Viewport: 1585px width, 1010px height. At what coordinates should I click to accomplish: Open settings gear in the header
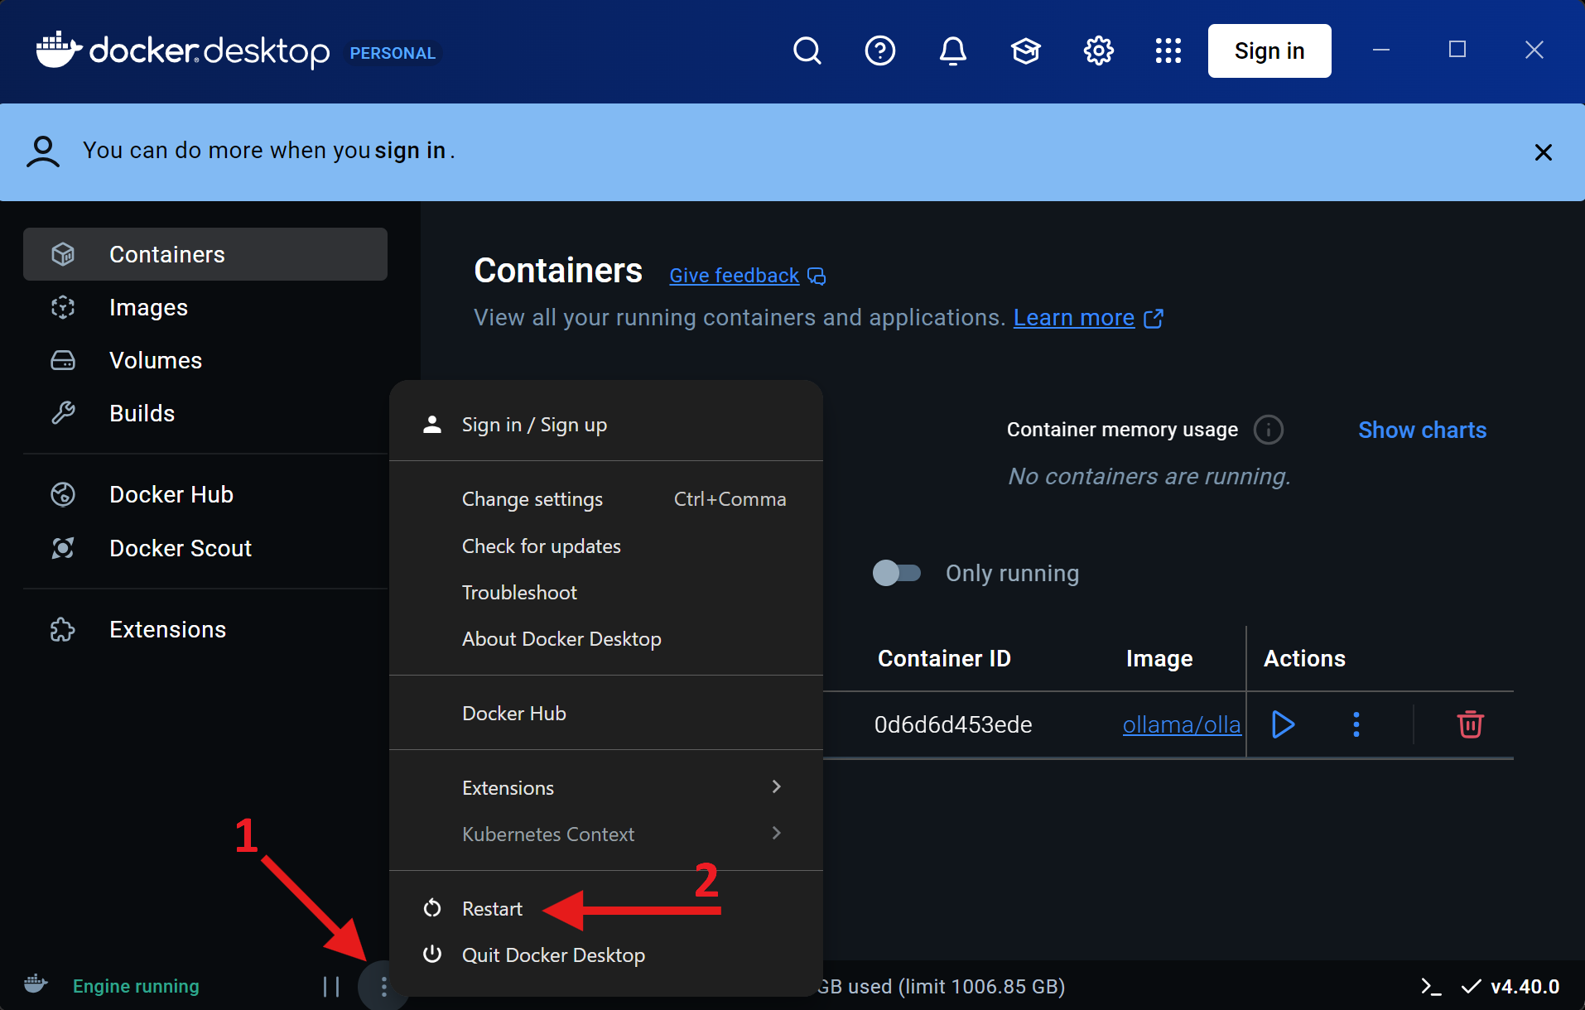[x=1098, y=50]
